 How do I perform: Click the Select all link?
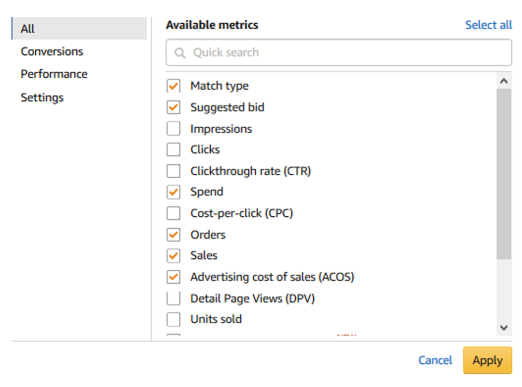(488, 25)
